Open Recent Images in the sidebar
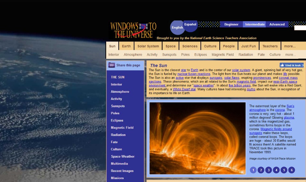306x182 pixels. coord(122,171)
